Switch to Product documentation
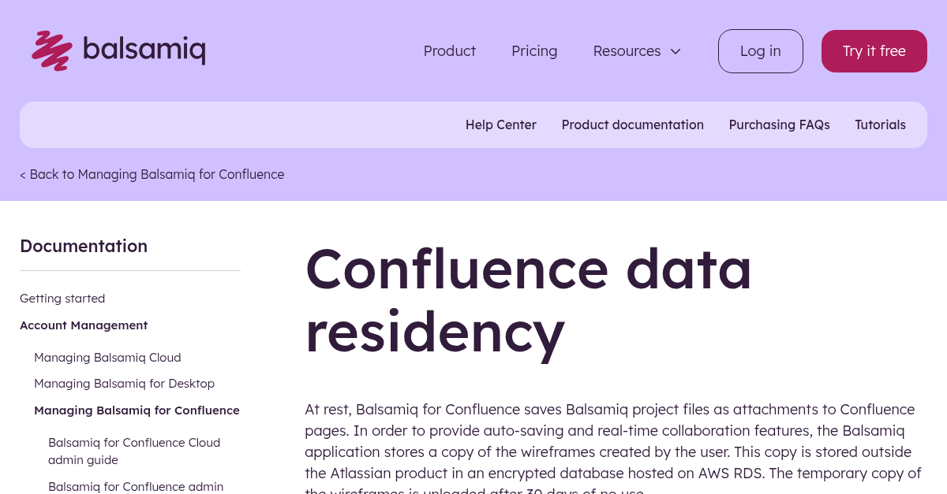Image resolution: width=947 pixels, height=494 pixels. [x=633, y=124]
